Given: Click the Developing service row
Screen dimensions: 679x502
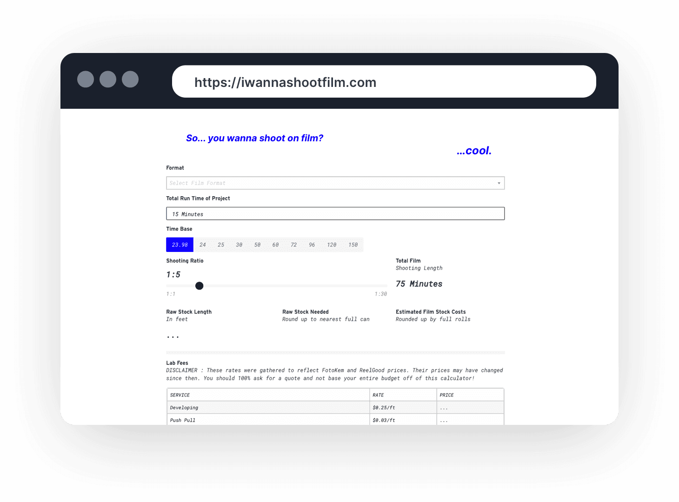Looking at the screenshot, I should 268,408.
